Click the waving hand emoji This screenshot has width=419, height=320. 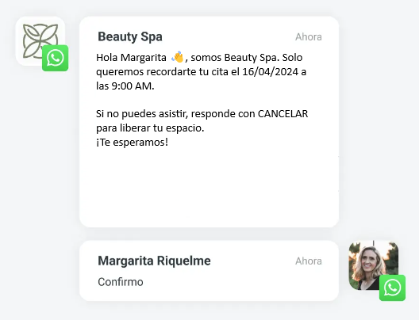click(x=178, y=57)
